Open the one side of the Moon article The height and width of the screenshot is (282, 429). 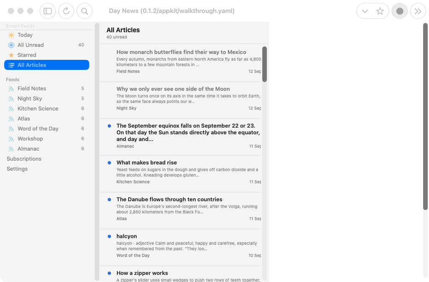tap(181, 100)
